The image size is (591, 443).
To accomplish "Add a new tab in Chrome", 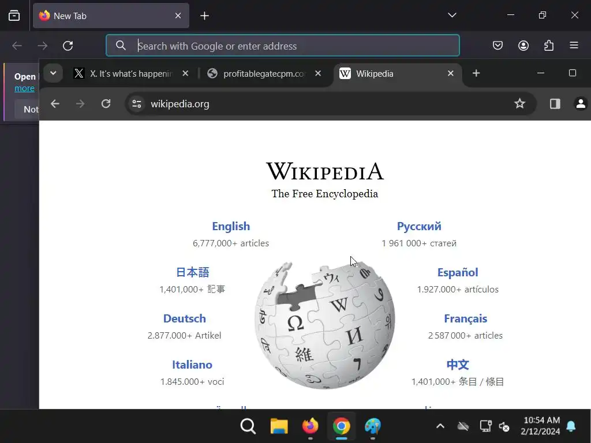I will pyautogui.click(x=476, y=73).
